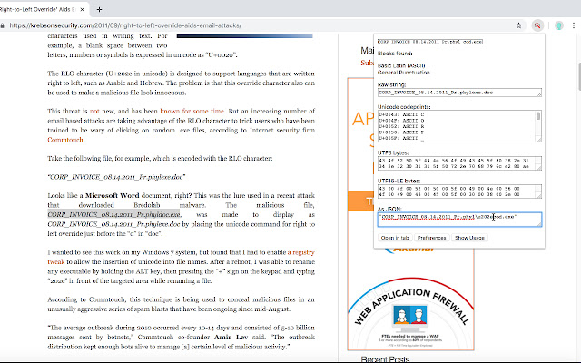Click the Preferences button
The width and height of the screenshot is (581, 363).
tap(432, 238)
